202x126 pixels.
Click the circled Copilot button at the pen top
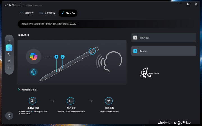pyautogui.click(x=92, y=51)
